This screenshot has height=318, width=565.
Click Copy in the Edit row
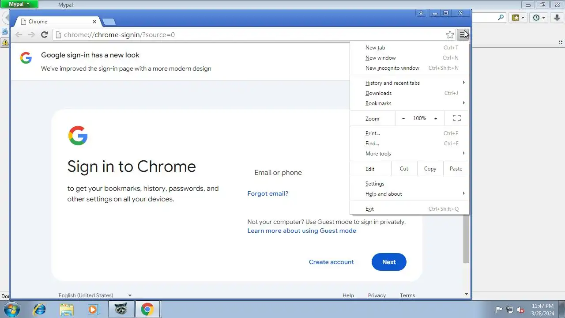tap(430, 168)
